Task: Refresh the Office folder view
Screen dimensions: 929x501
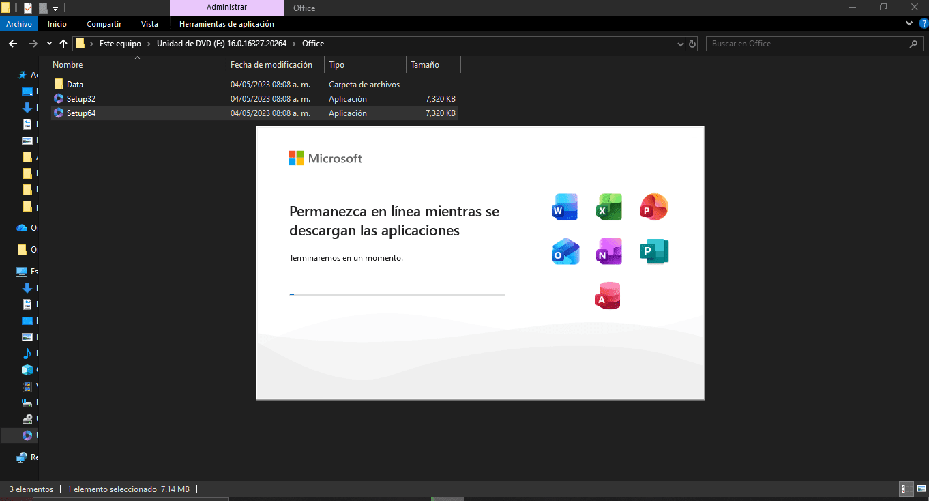Action: pyautogui.click(x=693, y=44)
